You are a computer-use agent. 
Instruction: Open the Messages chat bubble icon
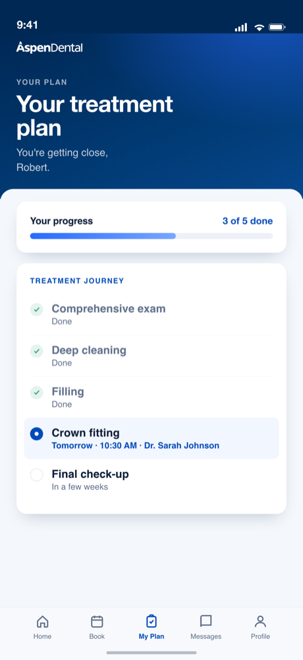point(206,621)
